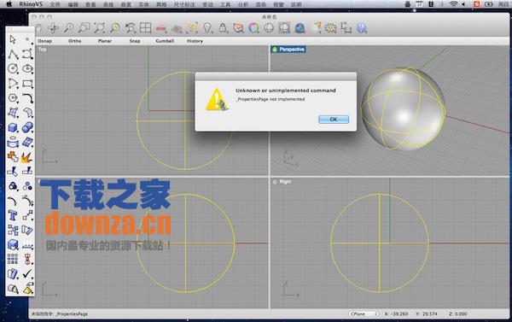This screenshot has width=512, height=322.
Task: Click the battery icon in the menu bar
Action: click(489, 4)
